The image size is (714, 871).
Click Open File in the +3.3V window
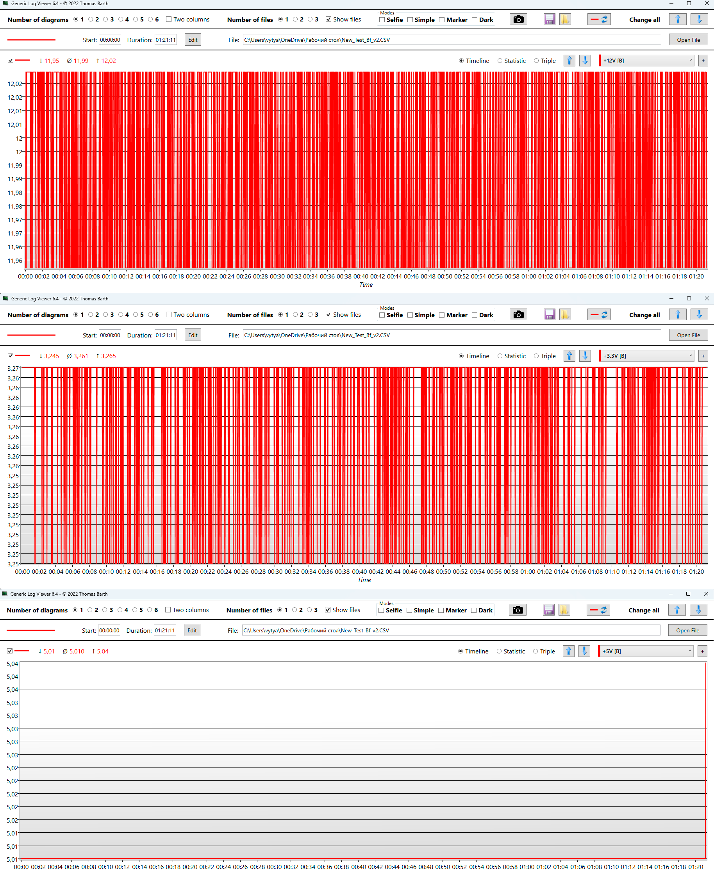pyautogui.click(x=689, y=335)
